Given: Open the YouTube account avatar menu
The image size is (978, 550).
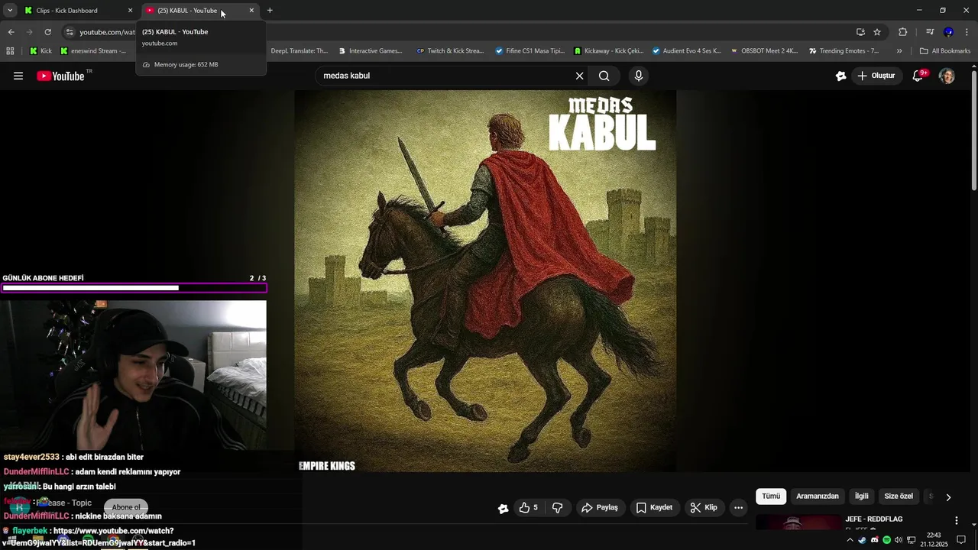Looking at the screenshot, I should 947,76.
